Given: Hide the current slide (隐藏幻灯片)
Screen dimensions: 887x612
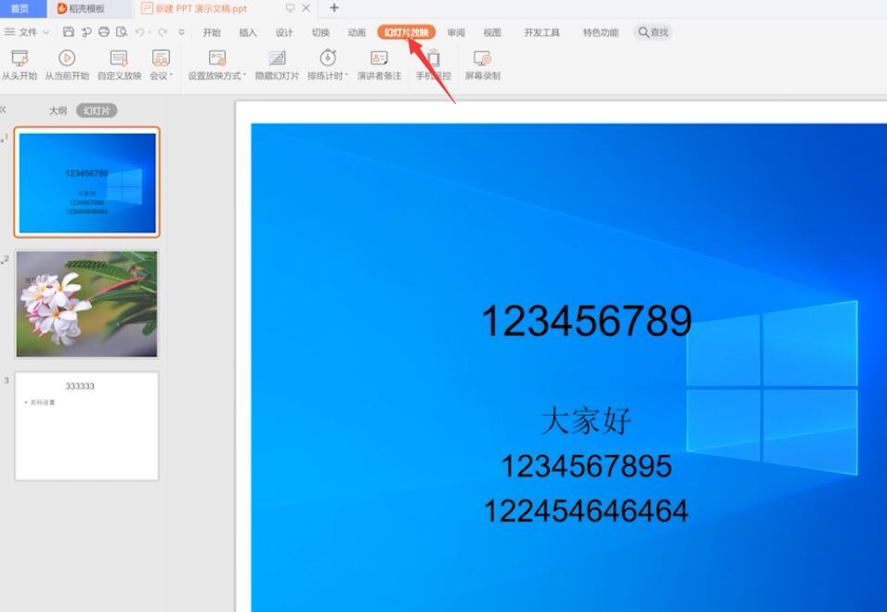Looking at the screenshot, I should tap(277, 65).
